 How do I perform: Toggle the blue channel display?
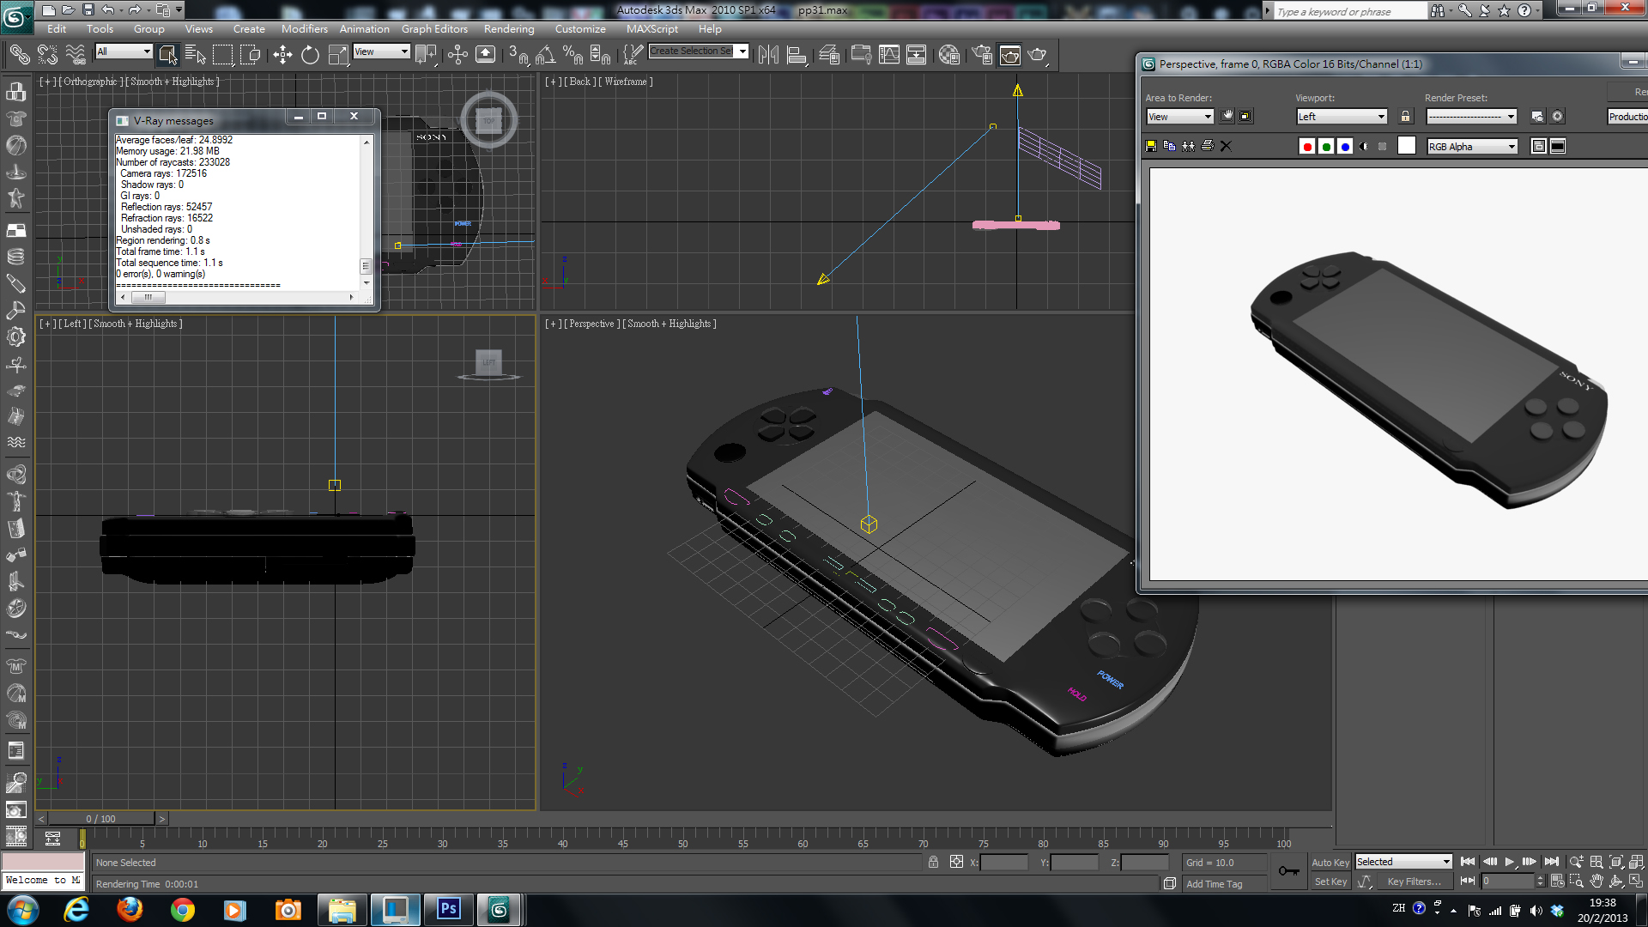point(1345,146)
